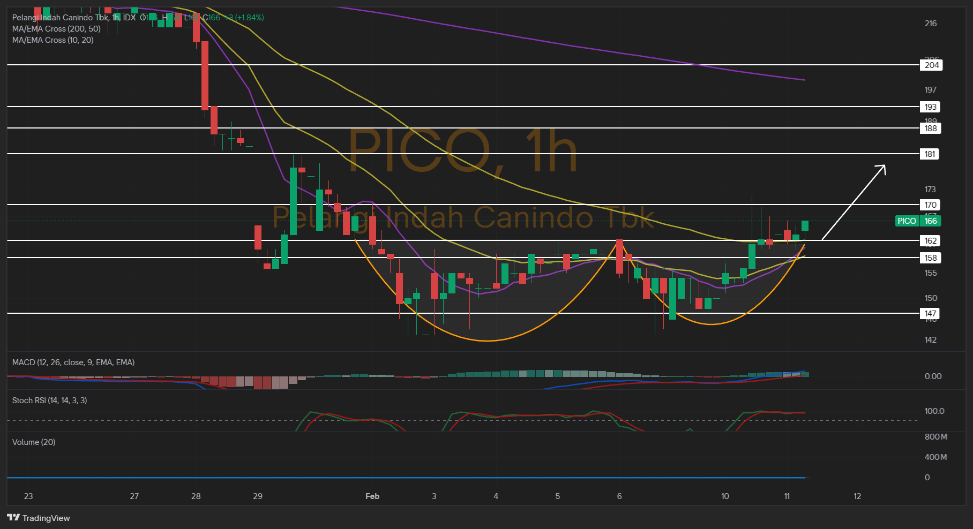Click the 155 value on the price axis
The width and height of the screenshot is (973, 529).
pyautogui.click(x=931, y=273)
